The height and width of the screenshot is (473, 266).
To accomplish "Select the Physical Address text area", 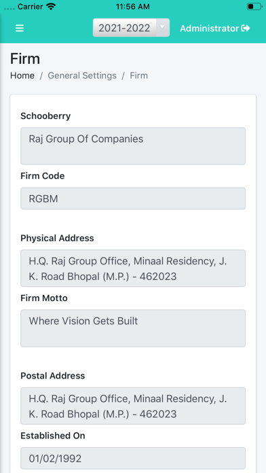I will (133, 268).
